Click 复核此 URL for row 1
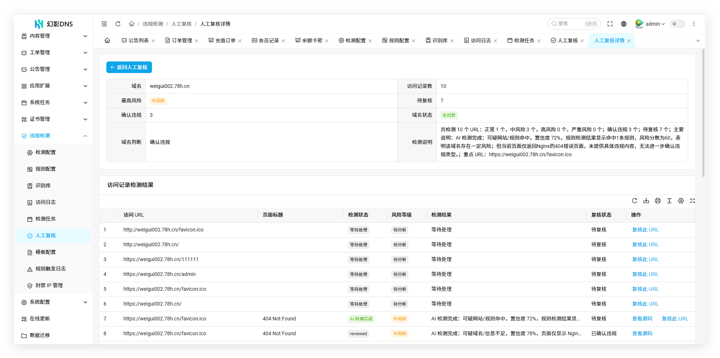 coord(645,230)
